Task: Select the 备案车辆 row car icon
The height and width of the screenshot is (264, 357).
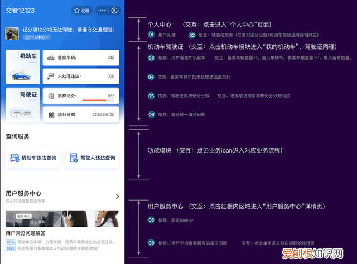Action: (51, 58)
